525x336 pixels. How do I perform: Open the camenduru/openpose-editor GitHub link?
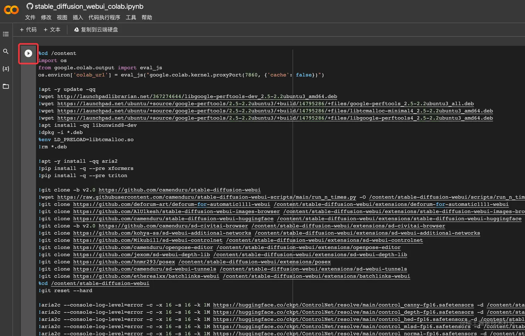pos(143,247)
